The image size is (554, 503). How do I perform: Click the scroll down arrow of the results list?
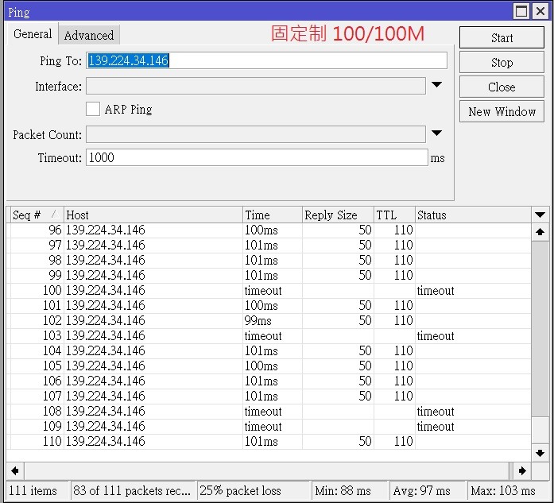click(x=540, y=453)
